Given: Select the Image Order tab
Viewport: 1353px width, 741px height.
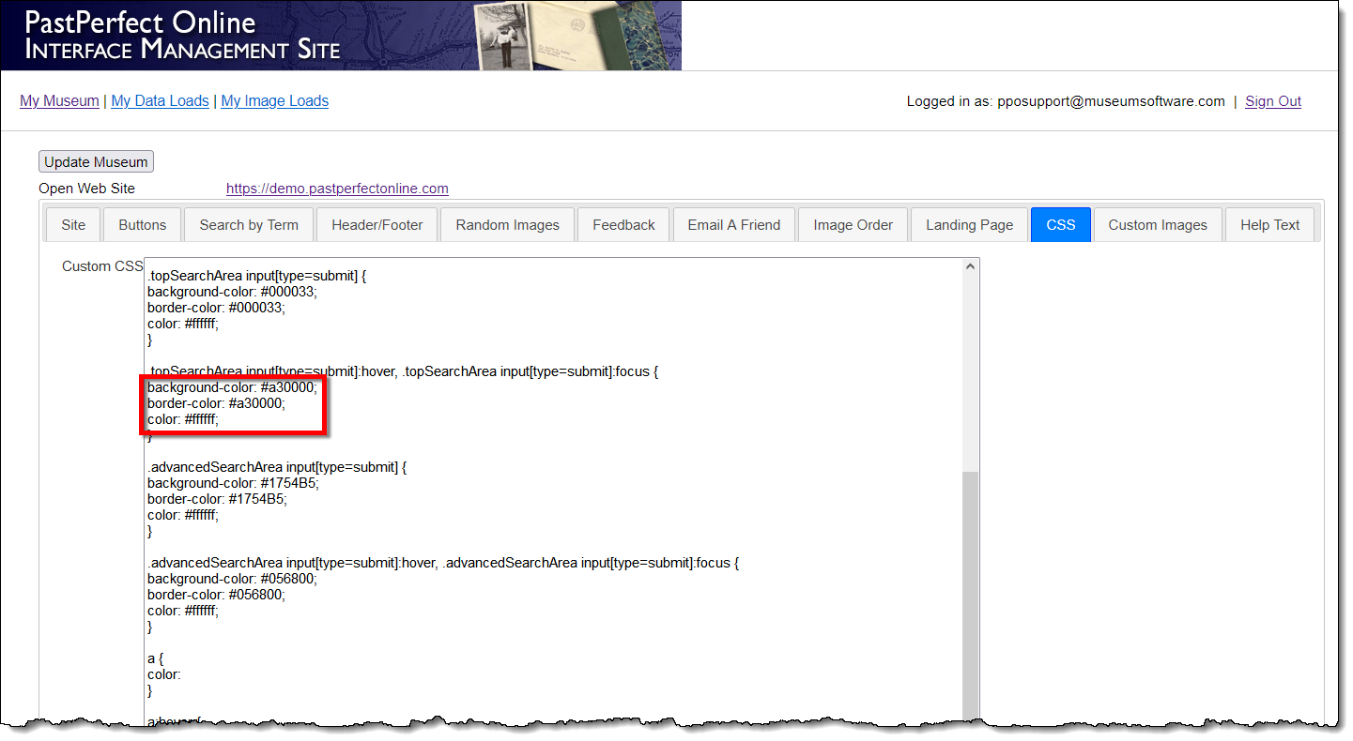Looking at the screenshot, I should click(x=853, y=225).
